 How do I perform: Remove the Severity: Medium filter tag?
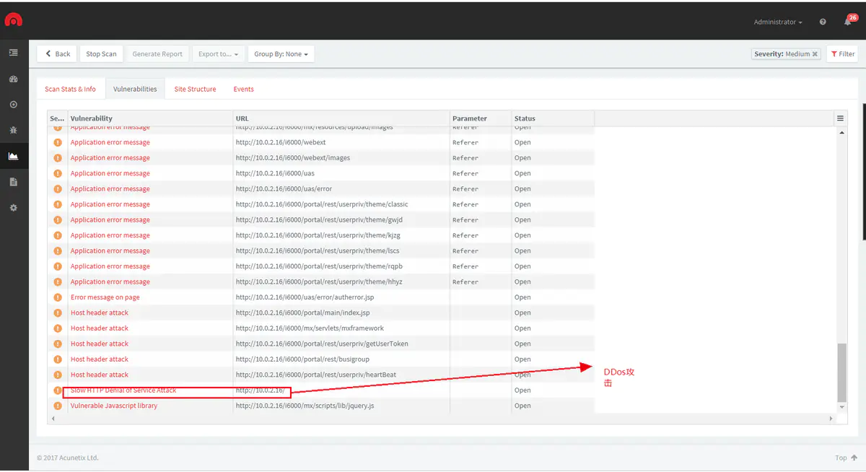815,54
